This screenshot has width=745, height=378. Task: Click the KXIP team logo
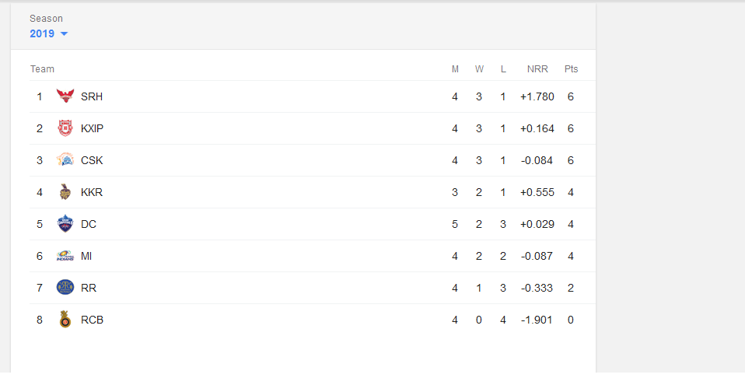[65, 128]
